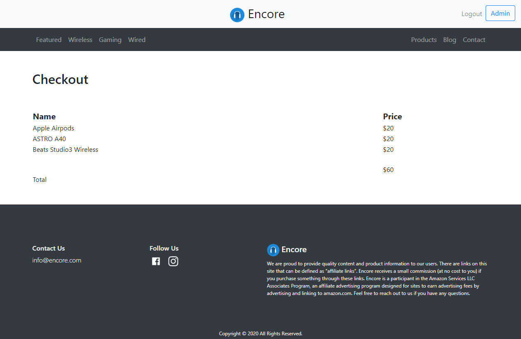
Task: Click the Total label
Action: [x=40, y=179]
